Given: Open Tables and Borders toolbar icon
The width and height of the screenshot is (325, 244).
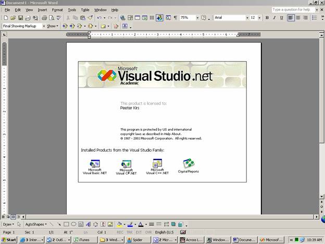Looking at the screenshot, I should (x=130, y=18).
